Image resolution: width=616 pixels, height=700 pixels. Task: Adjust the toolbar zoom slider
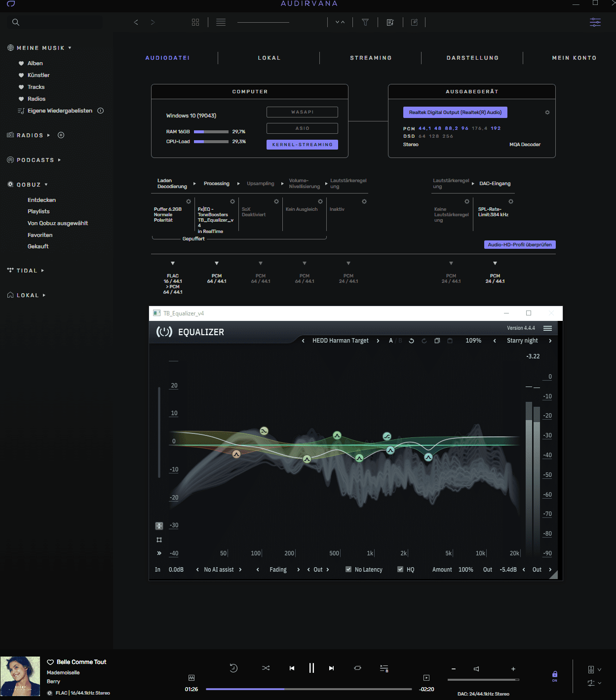pyautogui.click(x=263, y=22)
